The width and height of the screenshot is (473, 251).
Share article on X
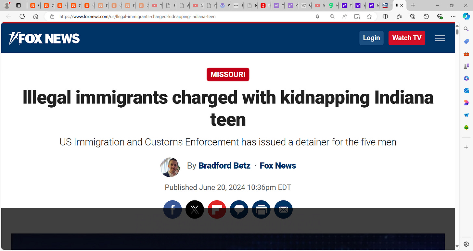click(x=195, y=209)
